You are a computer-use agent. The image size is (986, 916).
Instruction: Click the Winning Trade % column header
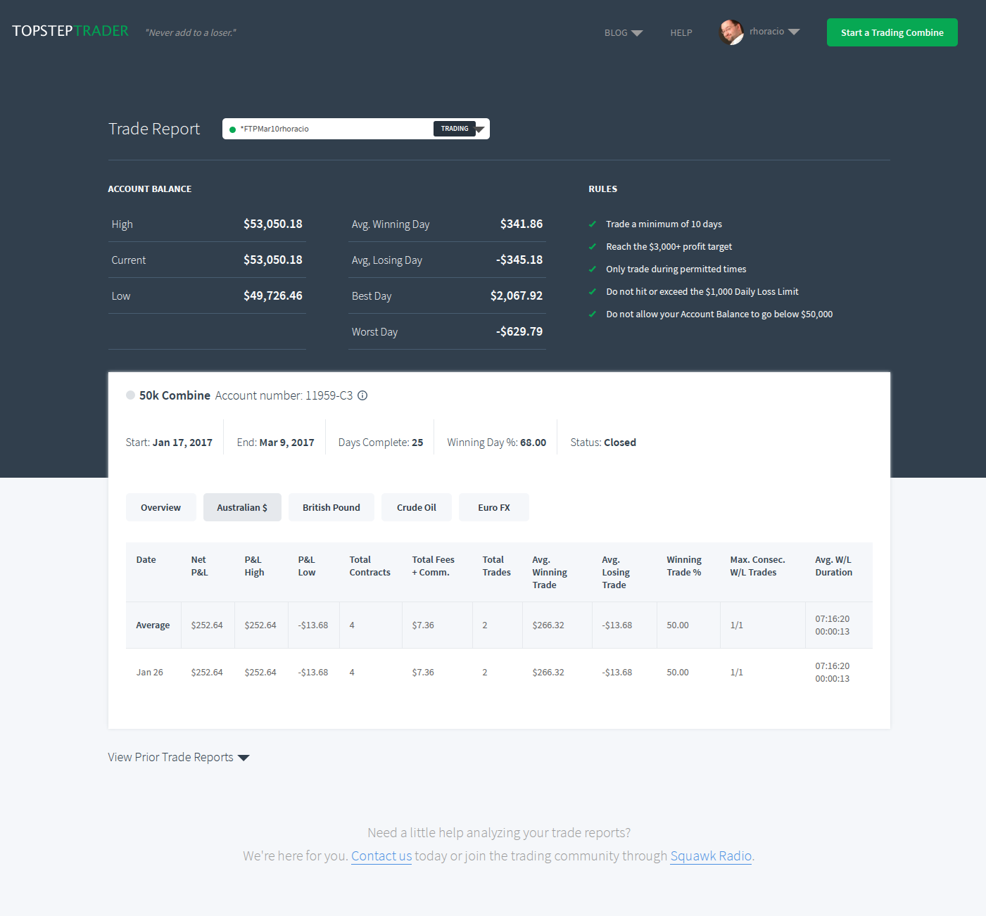click(x=684, y=566)
